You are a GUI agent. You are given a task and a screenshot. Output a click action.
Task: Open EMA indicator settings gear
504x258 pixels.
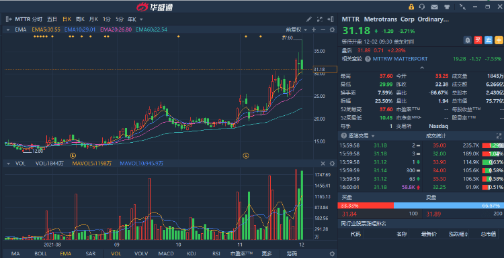[332, 29]
